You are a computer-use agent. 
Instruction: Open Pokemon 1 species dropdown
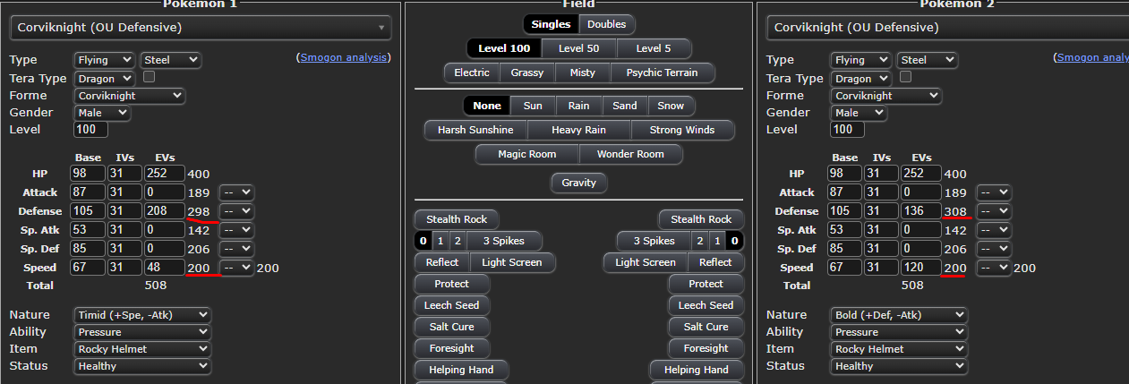click(201, 28)
